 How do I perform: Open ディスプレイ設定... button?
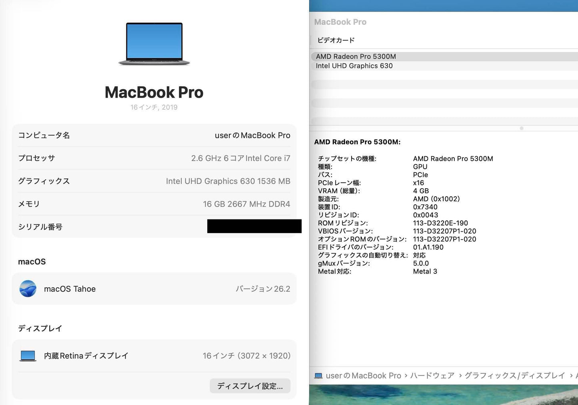tap(250, 386)
